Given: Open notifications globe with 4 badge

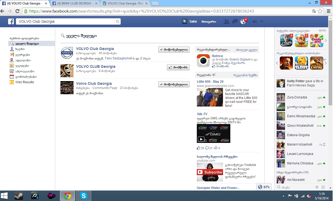Looking at the screenshot, I should coord(243,21).
